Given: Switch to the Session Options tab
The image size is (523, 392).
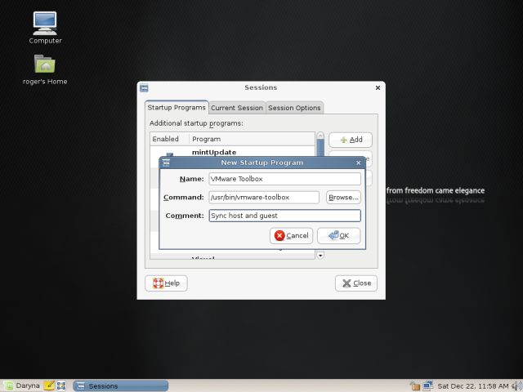Looking at the screenshot, I should click(x=294, y=108).
